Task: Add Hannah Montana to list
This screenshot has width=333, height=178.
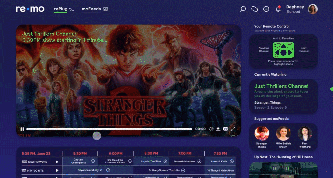Action: (199, 161)
